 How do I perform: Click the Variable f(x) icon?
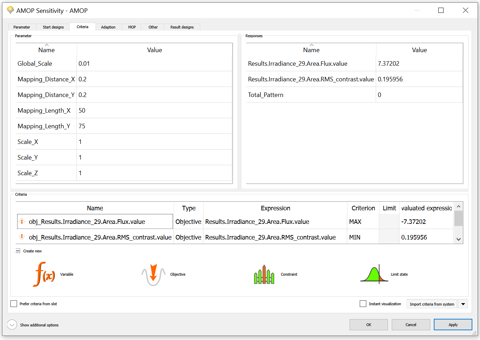[x=44, y=274]
